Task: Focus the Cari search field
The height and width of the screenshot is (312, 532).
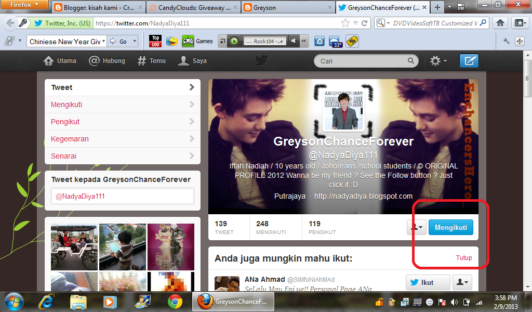Action: click(366, 61)
